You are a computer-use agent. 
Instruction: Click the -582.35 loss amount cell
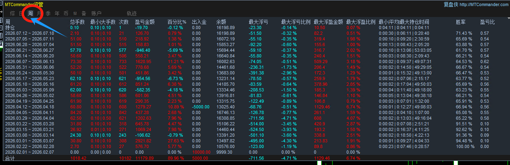tap(143, 90)
